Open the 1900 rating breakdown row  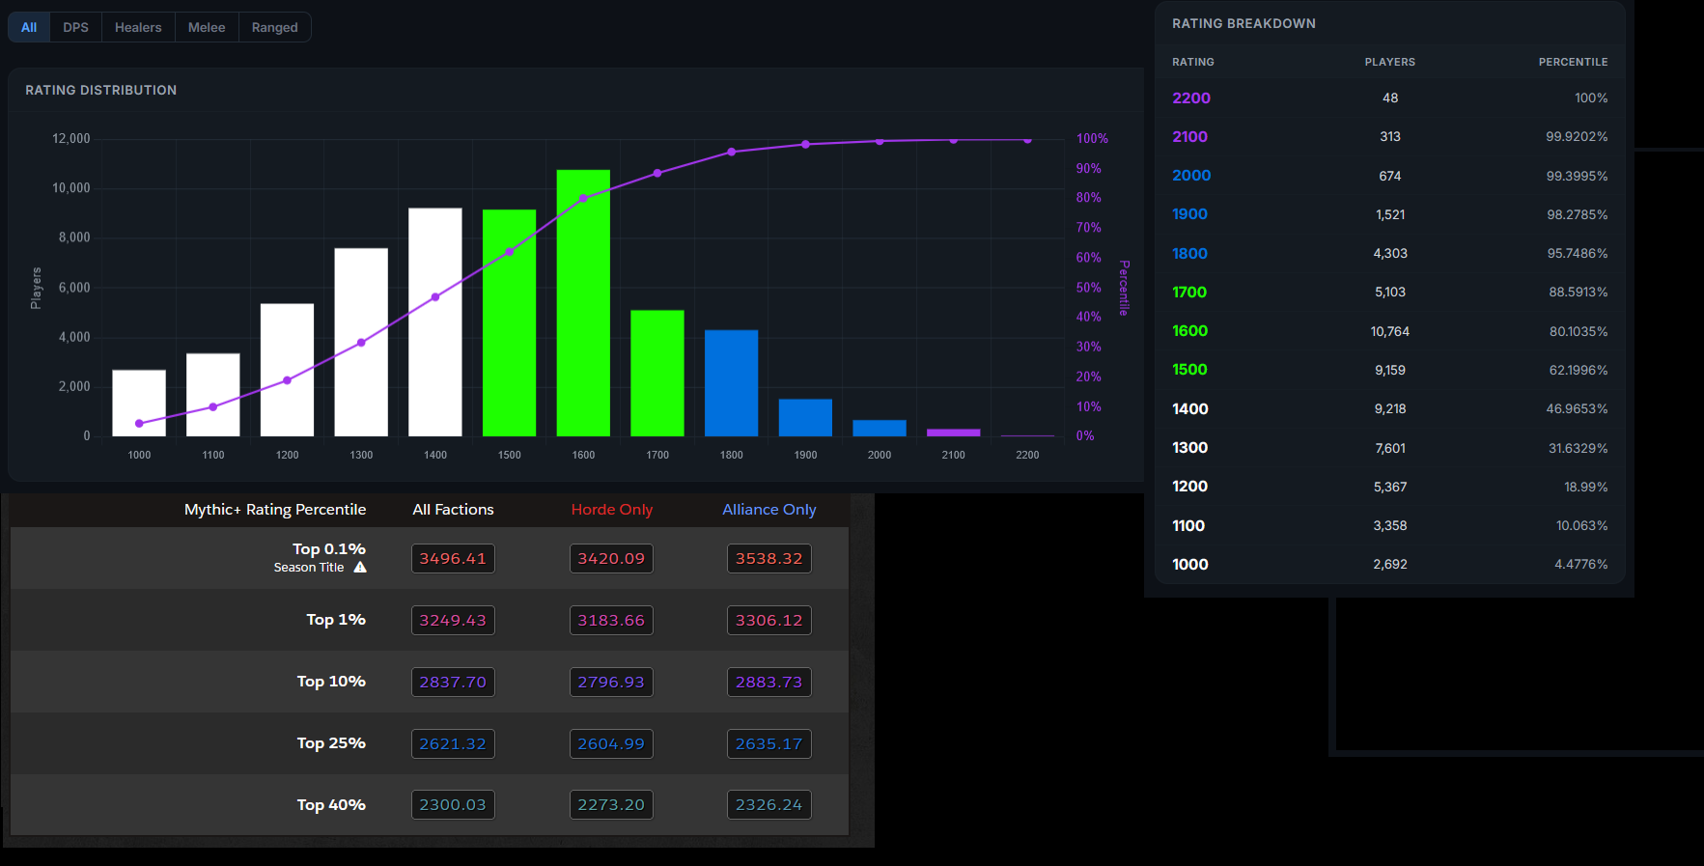(1389, 214)
